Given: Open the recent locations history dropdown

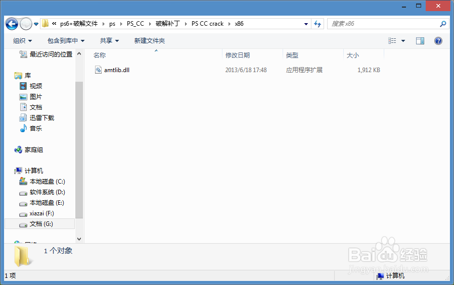Looking at the screenshot, I should coord(36,24).
